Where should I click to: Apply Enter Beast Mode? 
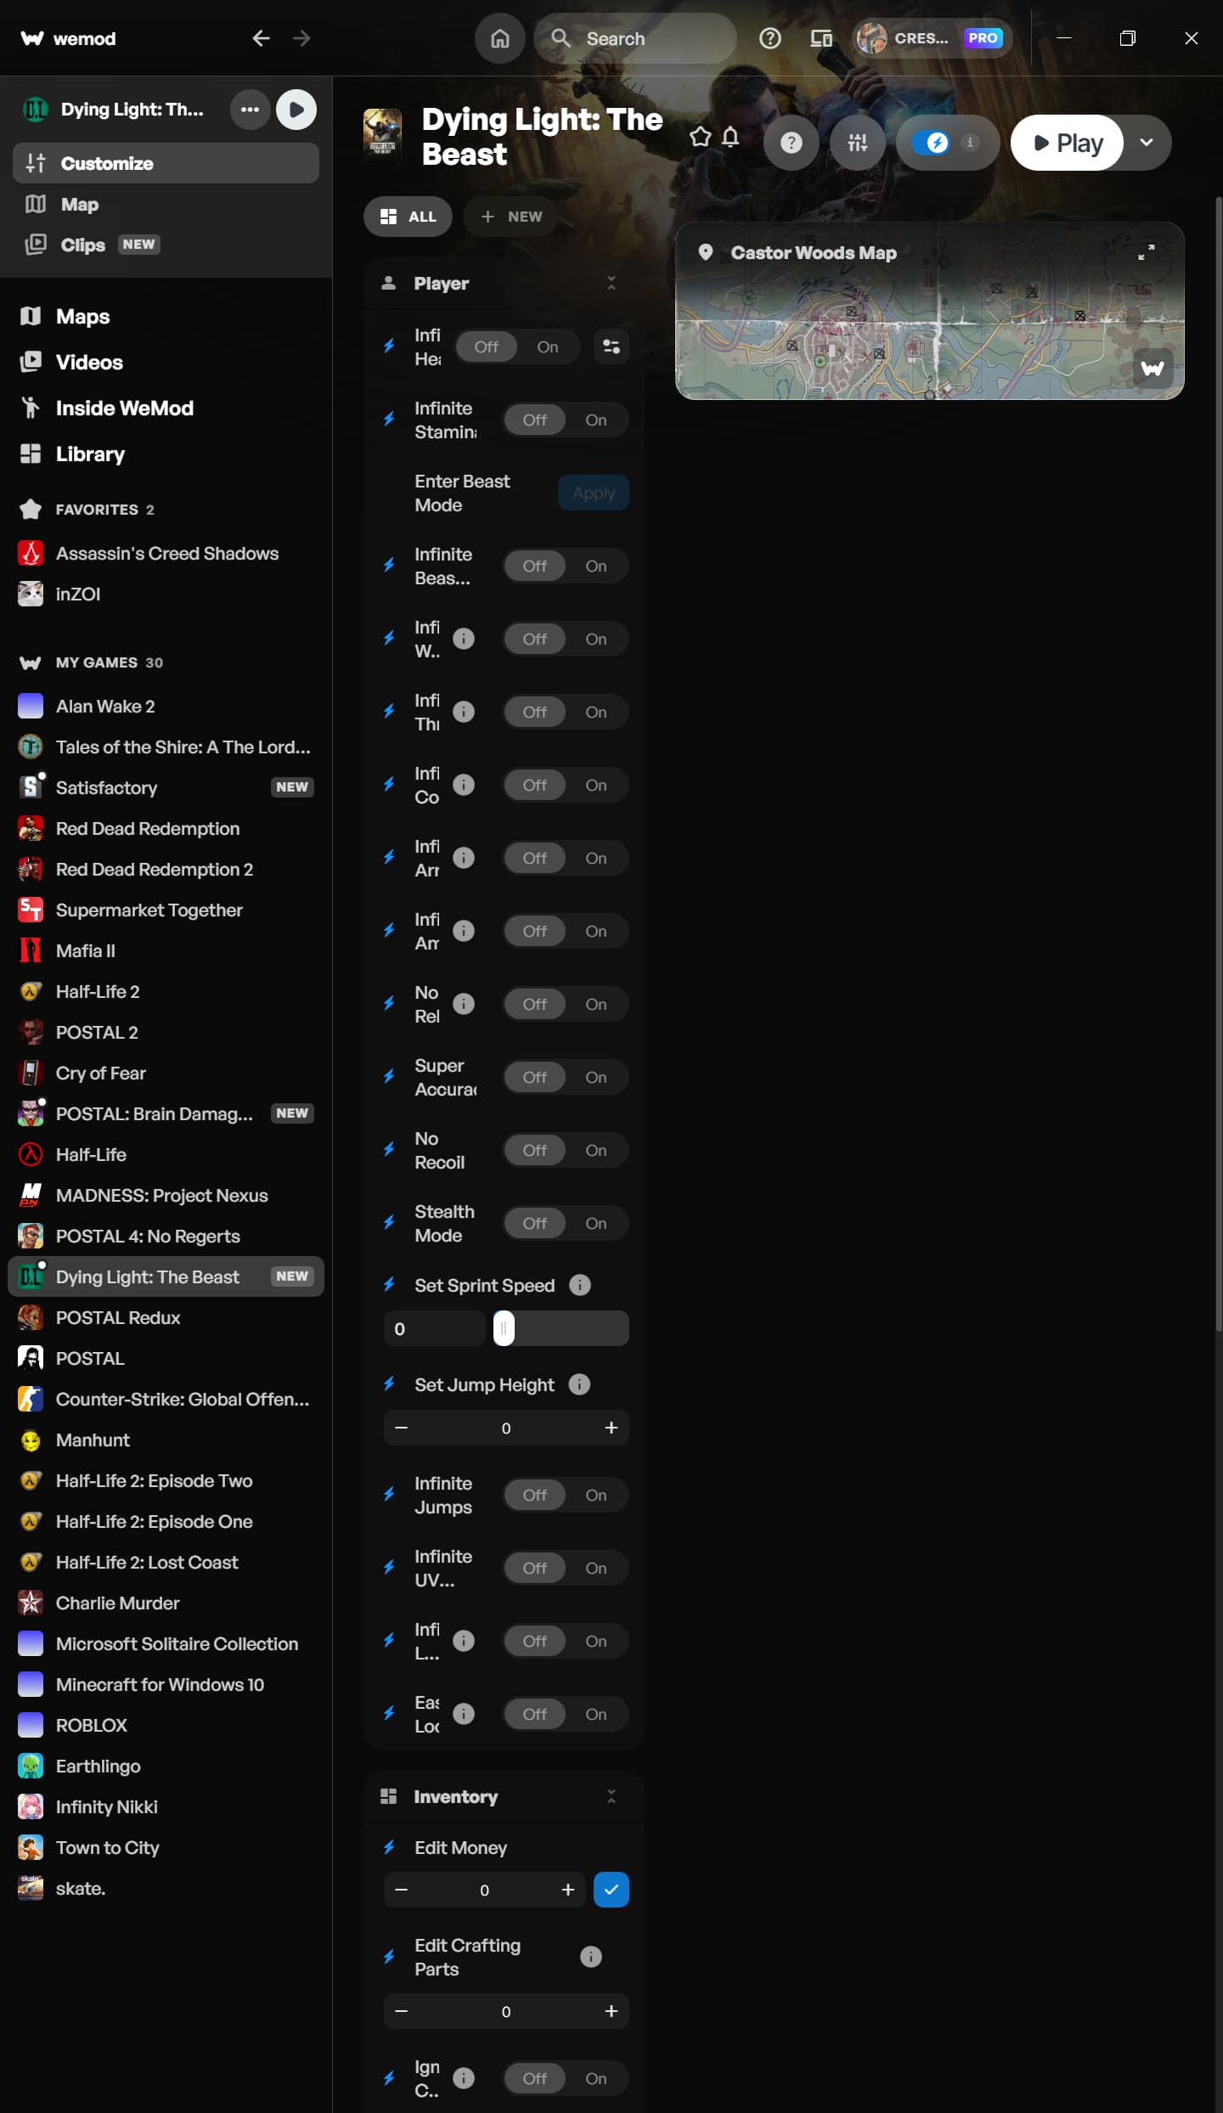[593, 493]
